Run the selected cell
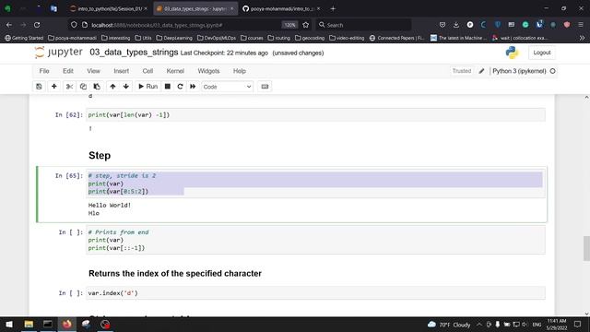Image resolution: width=590 pixels, height=332 pixels. (x=147, y=87)
